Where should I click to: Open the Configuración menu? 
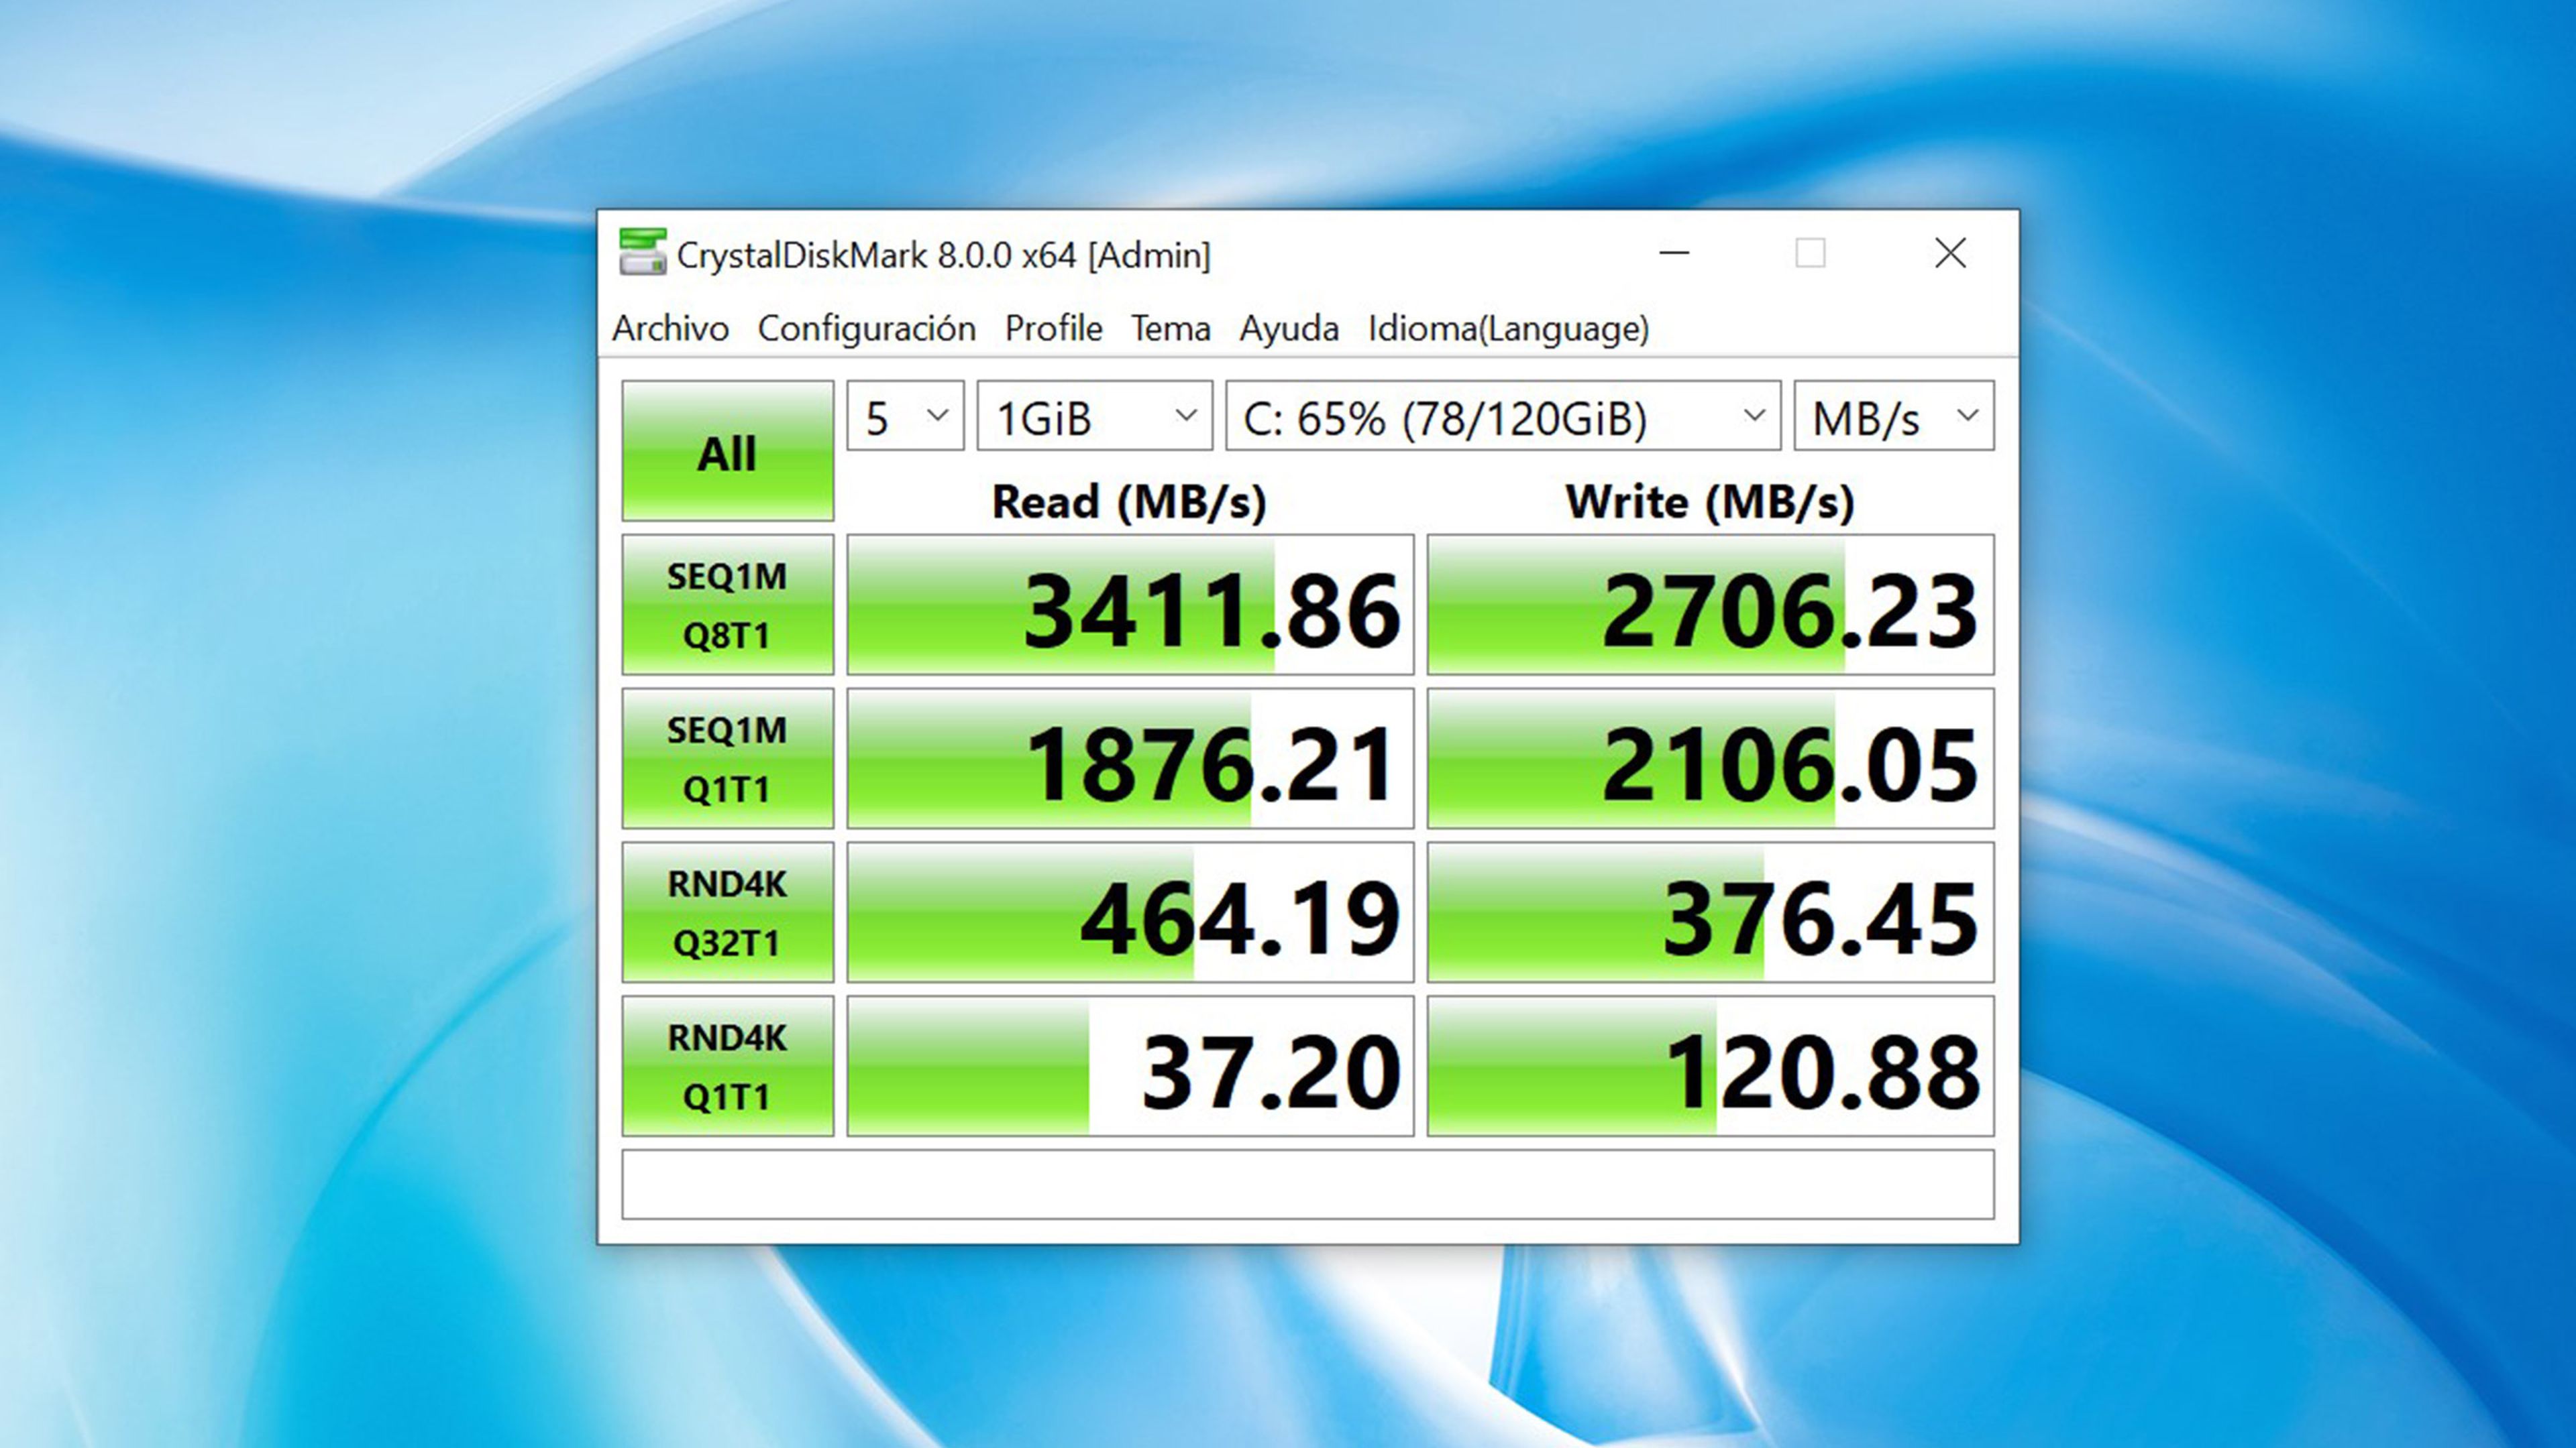(x=866, y=328)
